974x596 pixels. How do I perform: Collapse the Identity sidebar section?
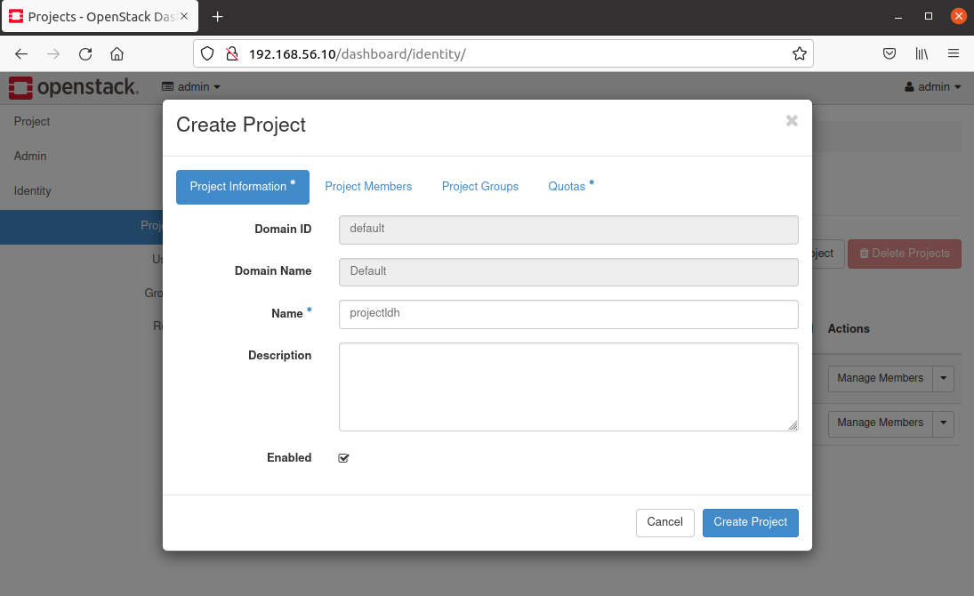point(32,190)
